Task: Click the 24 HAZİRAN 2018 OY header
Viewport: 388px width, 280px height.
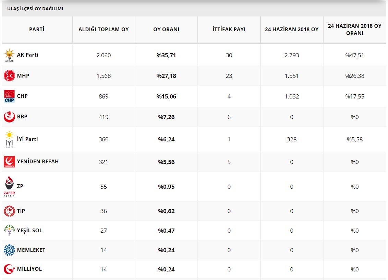Action: 292,30
